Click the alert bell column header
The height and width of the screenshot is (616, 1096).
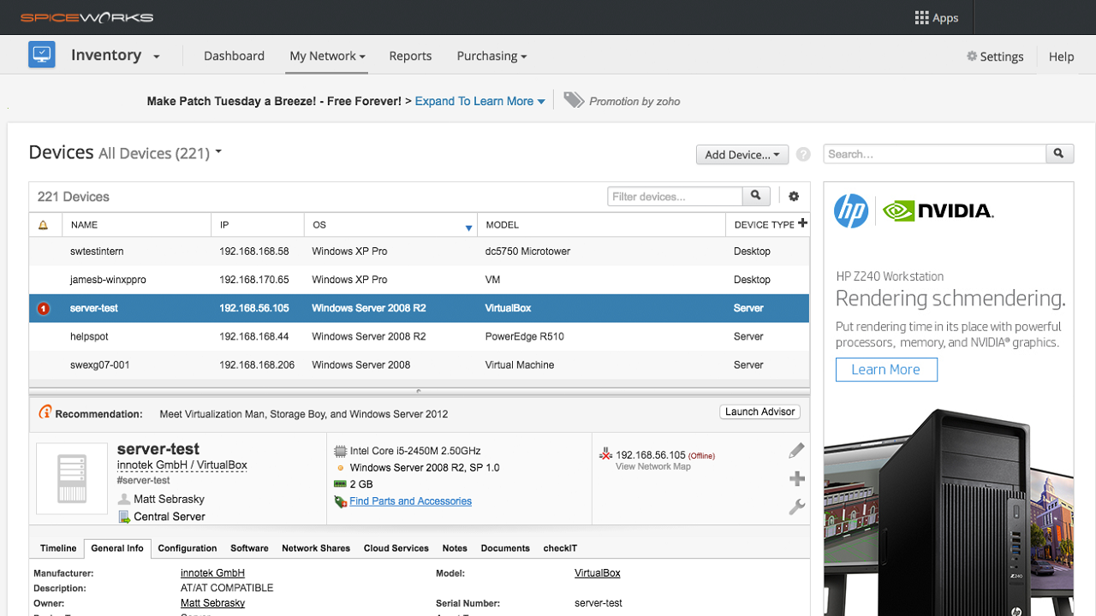(x=44, y=225)
